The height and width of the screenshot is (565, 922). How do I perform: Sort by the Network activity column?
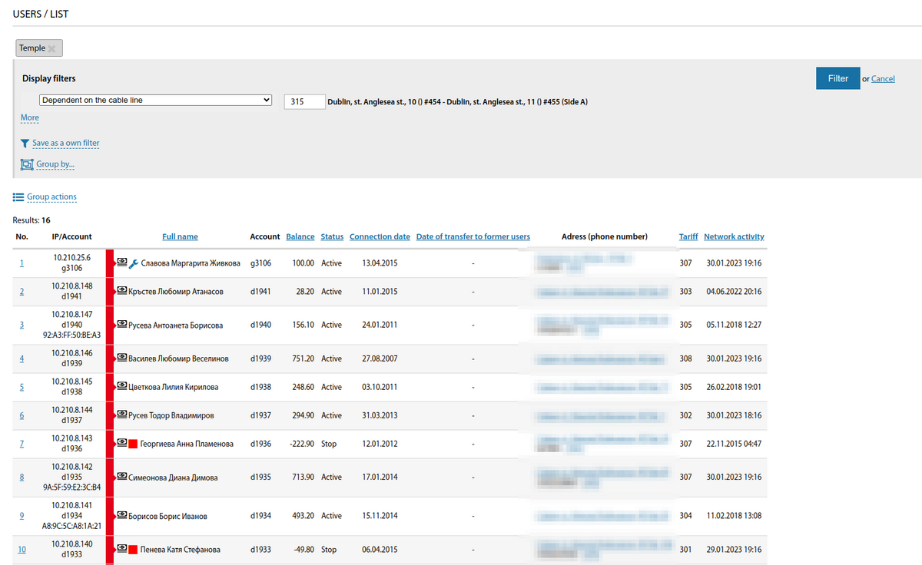734,236
